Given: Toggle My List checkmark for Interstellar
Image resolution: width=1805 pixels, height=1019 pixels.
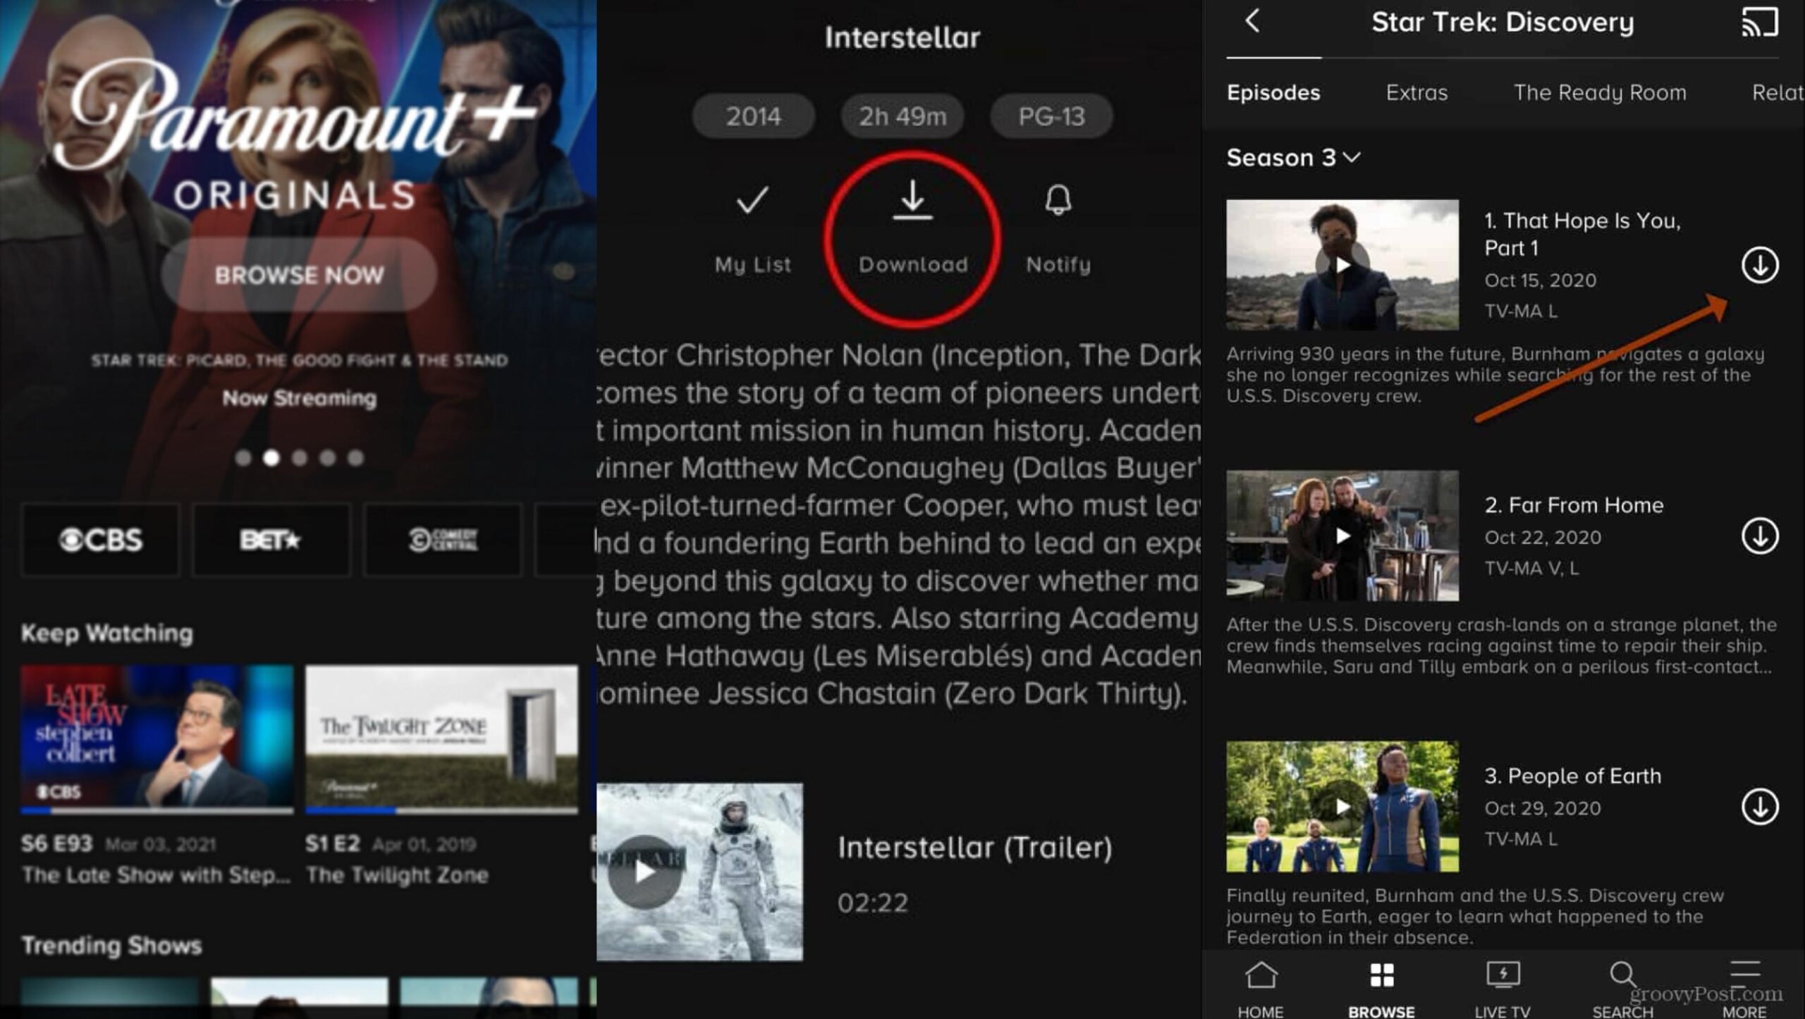Looking at the screenshot, I should [752, 200].
